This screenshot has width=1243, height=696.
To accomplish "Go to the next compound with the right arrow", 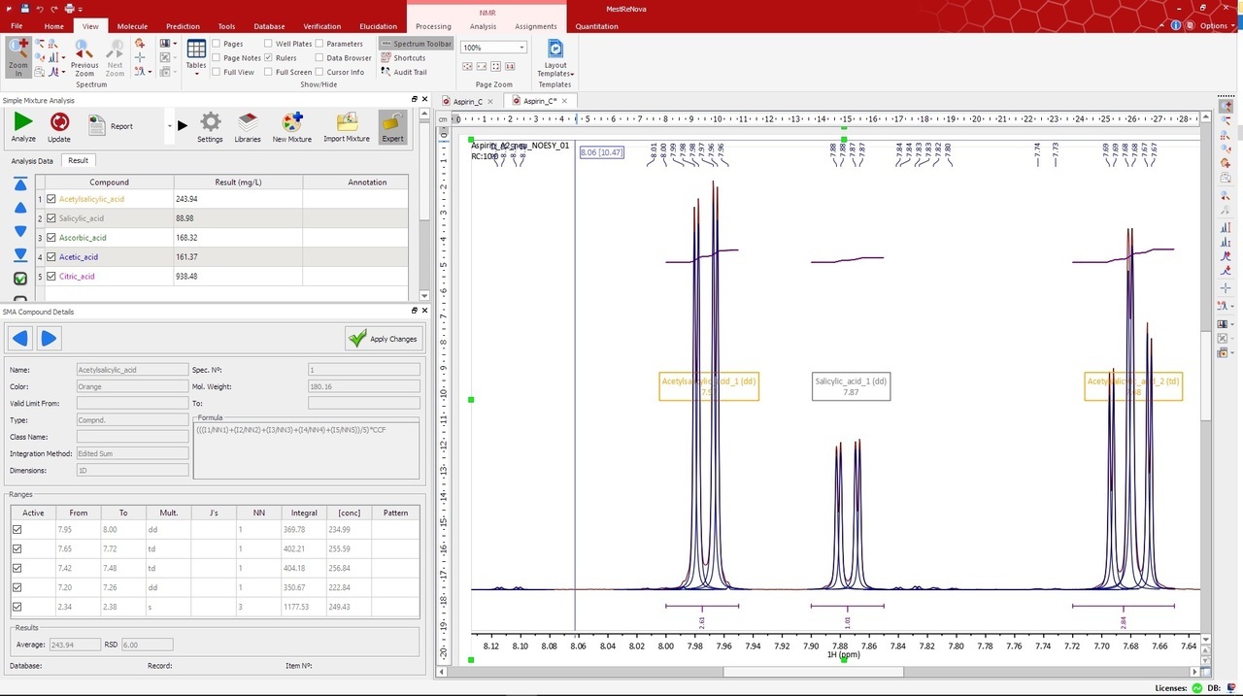I will click(x=49, y=338).
